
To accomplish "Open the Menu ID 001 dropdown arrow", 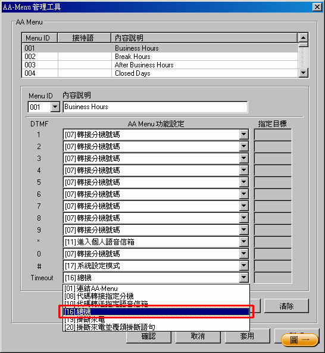I will coord(55,107).
